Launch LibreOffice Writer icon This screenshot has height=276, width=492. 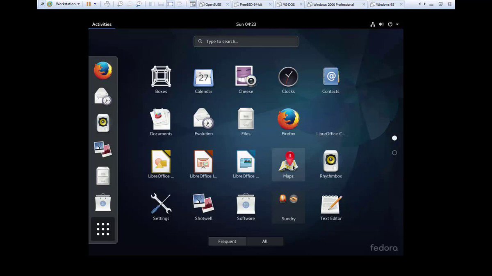[246, 164]
